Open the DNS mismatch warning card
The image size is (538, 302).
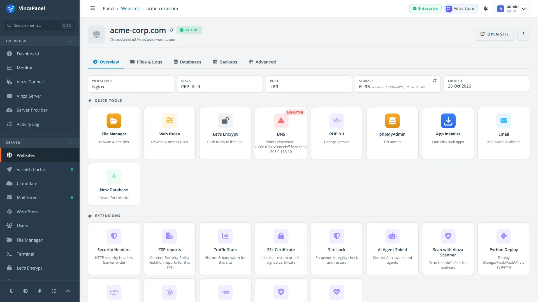[x=281, y=133]
